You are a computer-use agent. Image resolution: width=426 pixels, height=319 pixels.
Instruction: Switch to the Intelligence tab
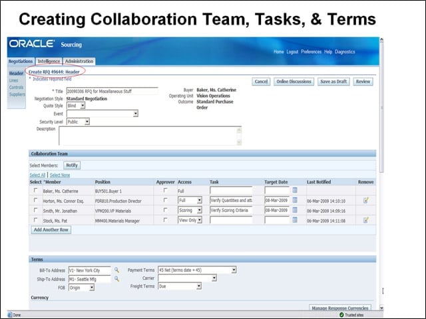point(49,61)
